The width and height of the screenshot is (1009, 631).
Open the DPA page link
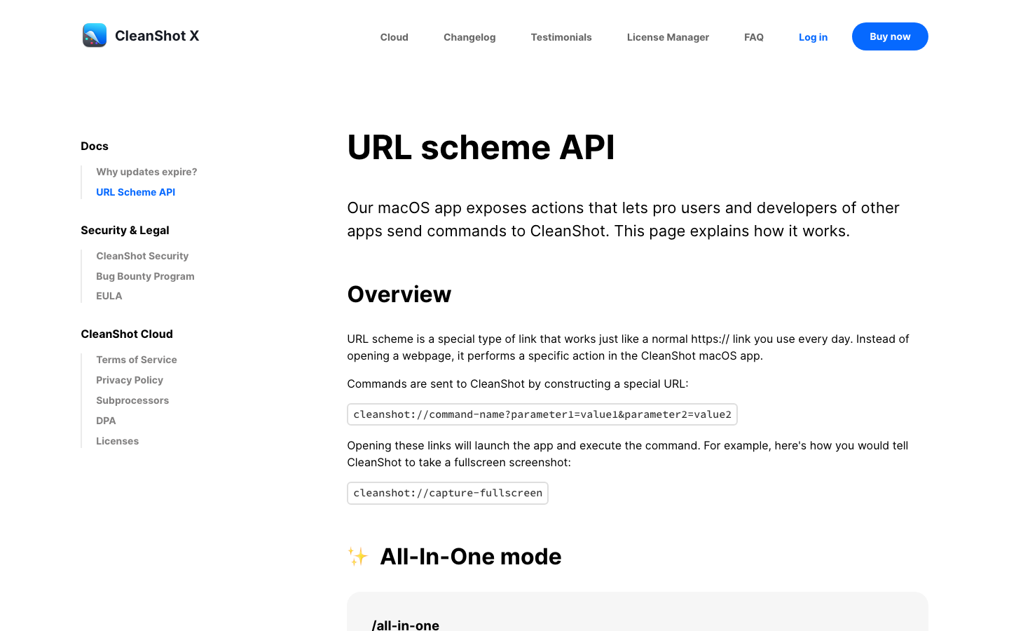(x=106, y=421)
